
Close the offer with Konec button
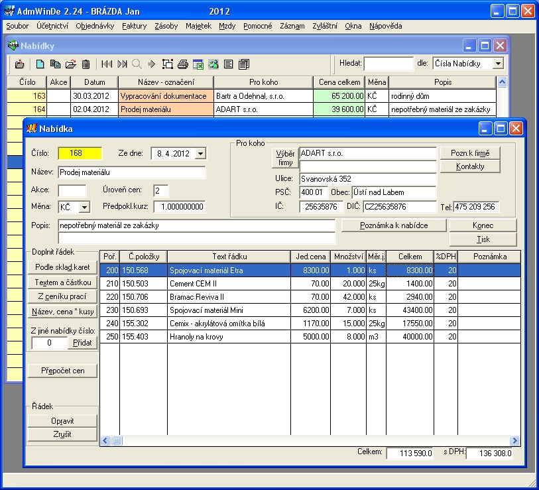tap(483, 225)
